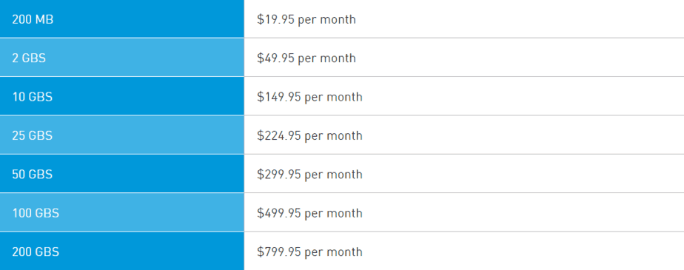Select the $224.95 price amount
Viewport: 684px width, 270px height.
[x=279, y=135]
